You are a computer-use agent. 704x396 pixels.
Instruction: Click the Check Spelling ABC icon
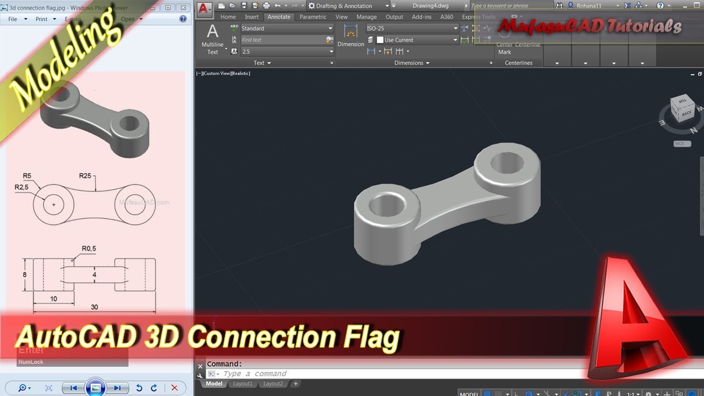click(x=234, y=28)
